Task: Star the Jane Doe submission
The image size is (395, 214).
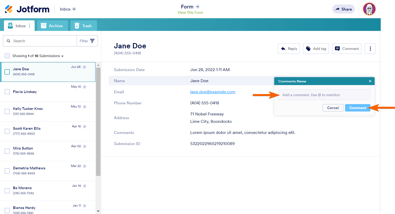Action: [x=84, y=67]
